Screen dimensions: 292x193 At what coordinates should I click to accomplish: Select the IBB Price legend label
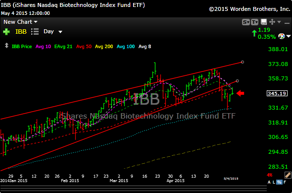(22, 47)
